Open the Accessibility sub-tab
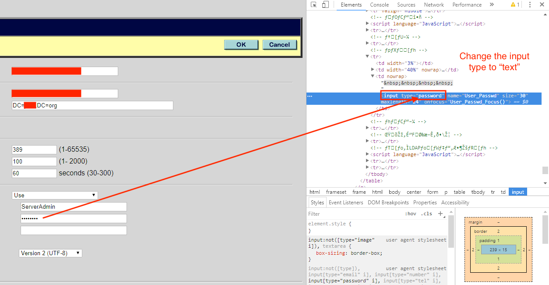The height and width of the screenshot is (285, 549). coord(455,203)
